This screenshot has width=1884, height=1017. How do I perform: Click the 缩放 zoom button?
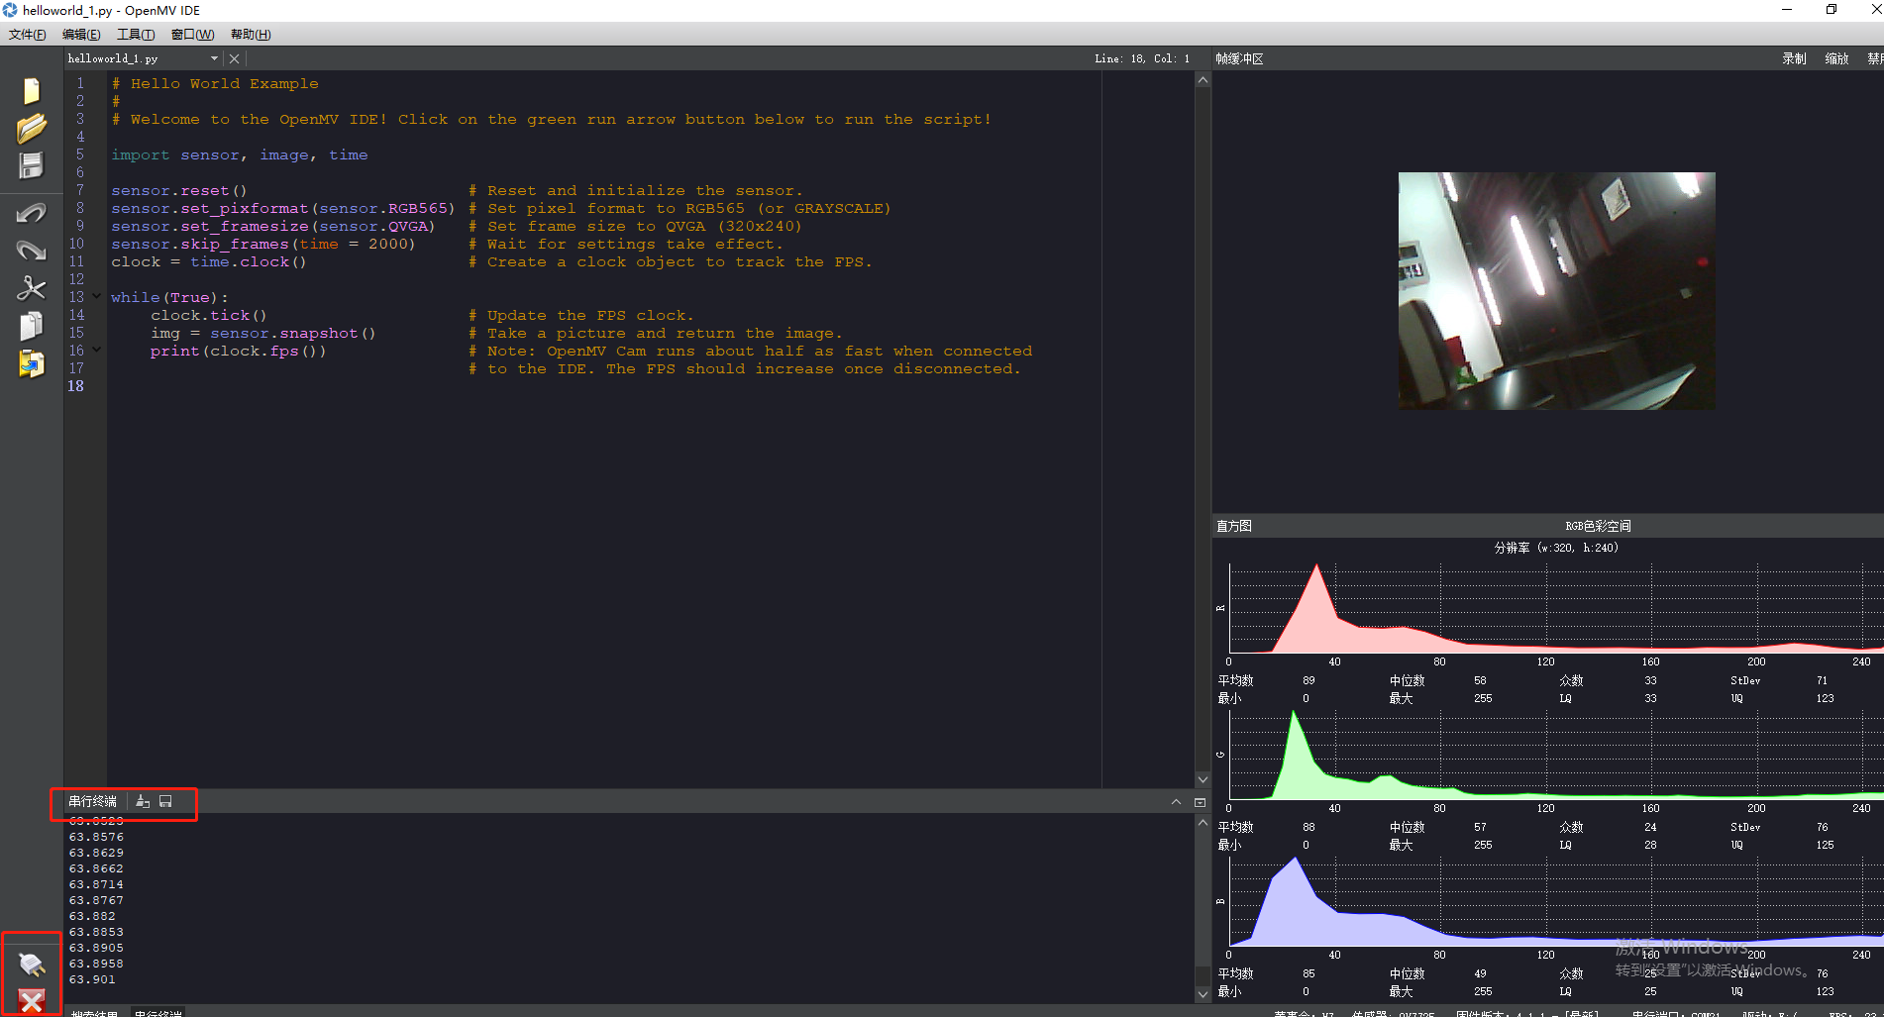click(1836, 58)
